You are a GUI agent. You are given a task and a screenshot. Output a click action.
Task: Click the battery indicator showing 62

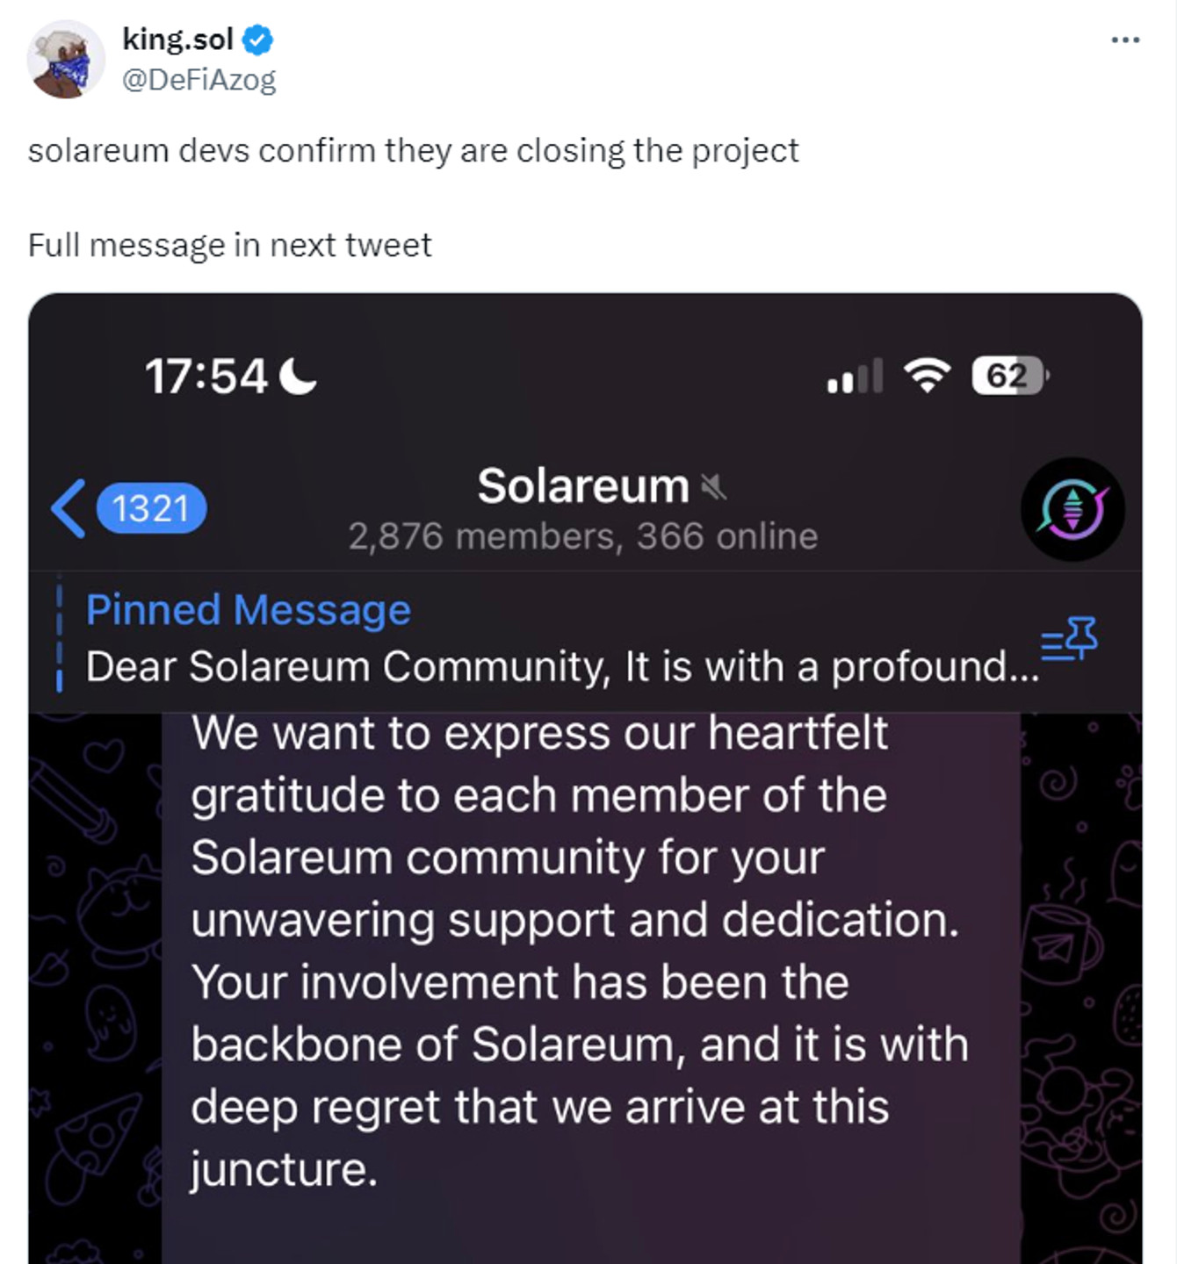pyautogui.click(x=1009, y=376)
